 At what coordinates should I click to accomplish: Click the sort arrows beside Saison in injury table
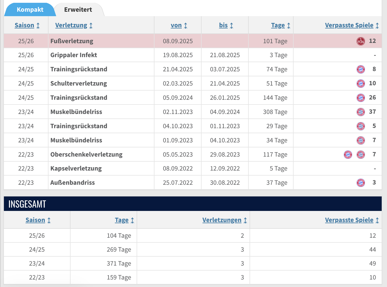point(38,26)
